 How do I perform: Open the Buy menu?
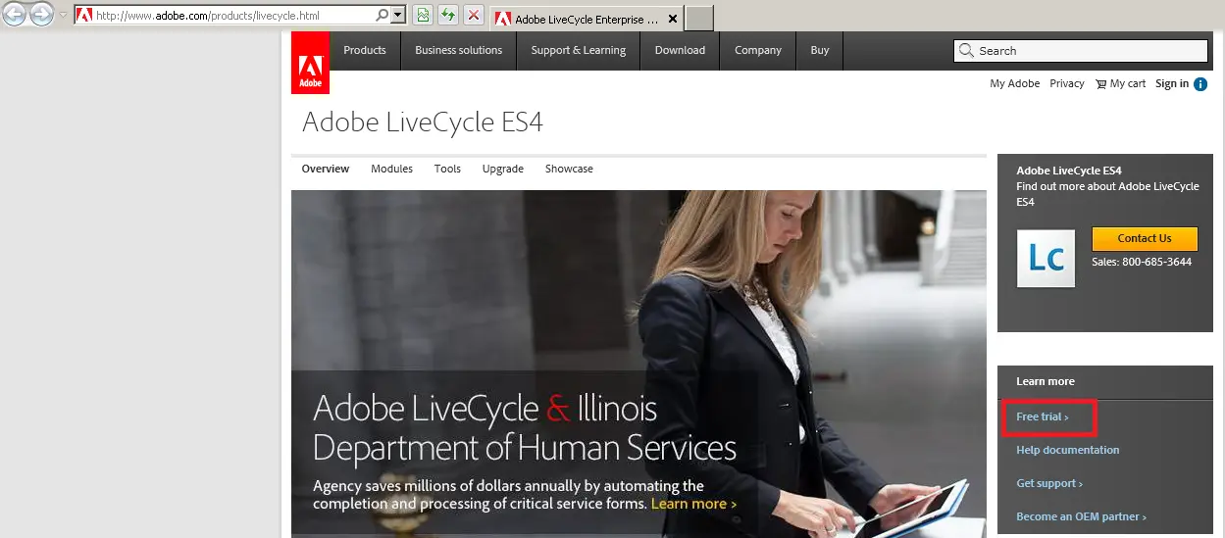(820, 51)
